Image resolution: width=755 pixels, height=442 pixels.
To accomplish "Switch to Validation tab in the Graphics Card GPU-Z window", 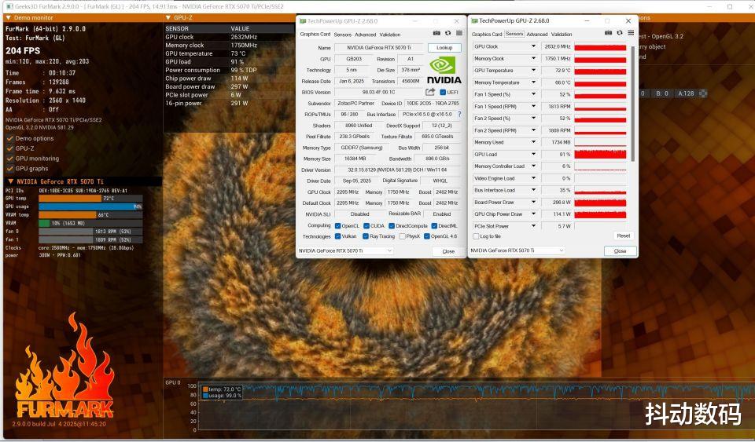I will [390, 35].
